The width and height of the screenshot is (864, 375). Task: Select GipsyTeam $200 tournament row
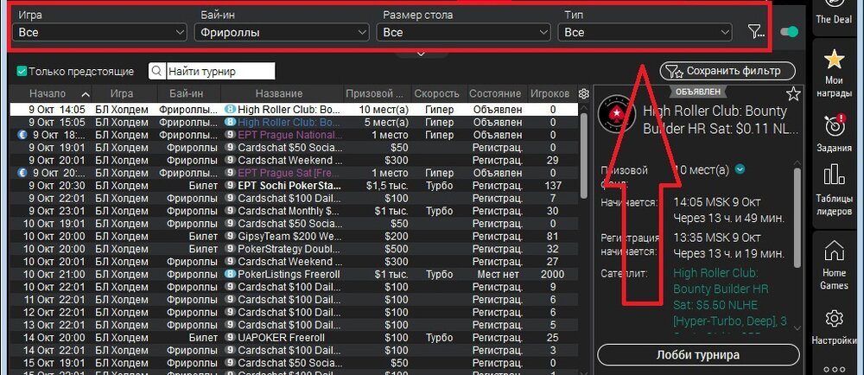[294, 236]
